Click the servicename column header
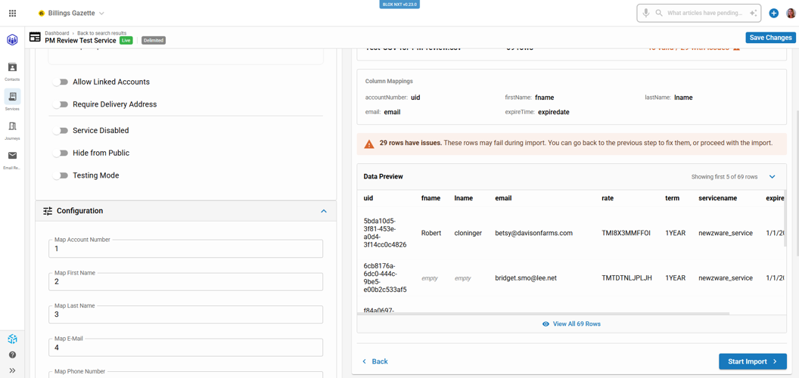The image size is (799, 378). click(x=719, y=198)
